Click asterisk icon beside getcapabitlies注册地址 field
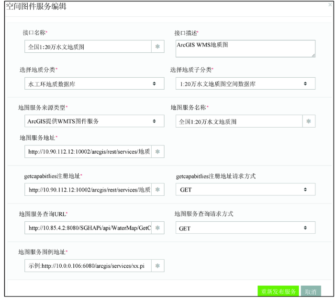 (x=157, y=190)
